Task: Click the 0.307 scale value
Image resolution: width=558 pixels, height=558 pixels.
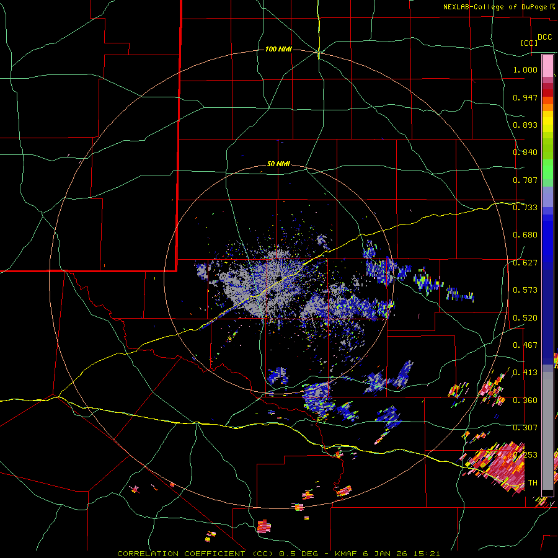Action: (525, 428)
